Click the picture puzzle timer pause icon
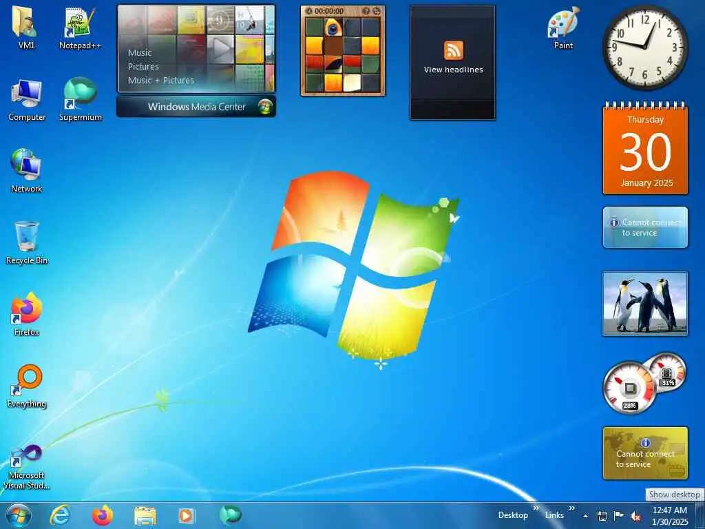Viewport: 705px width, 529px height. (x=309, y=11)
